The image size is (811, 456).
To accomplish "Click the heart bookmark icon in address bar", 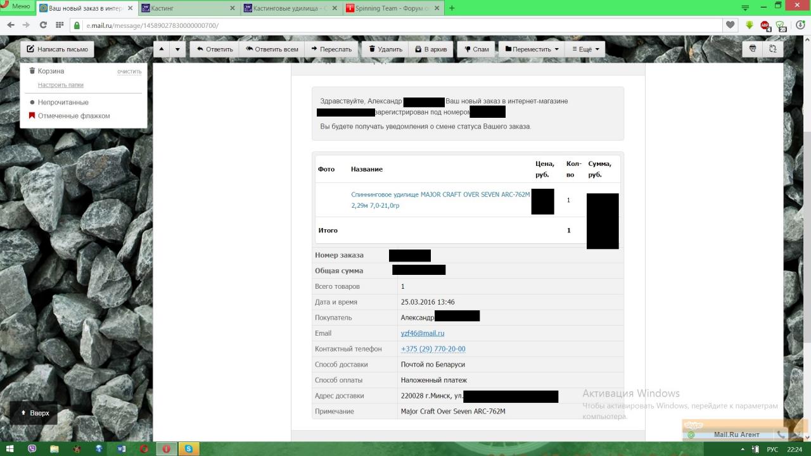I will click(731, 25).
